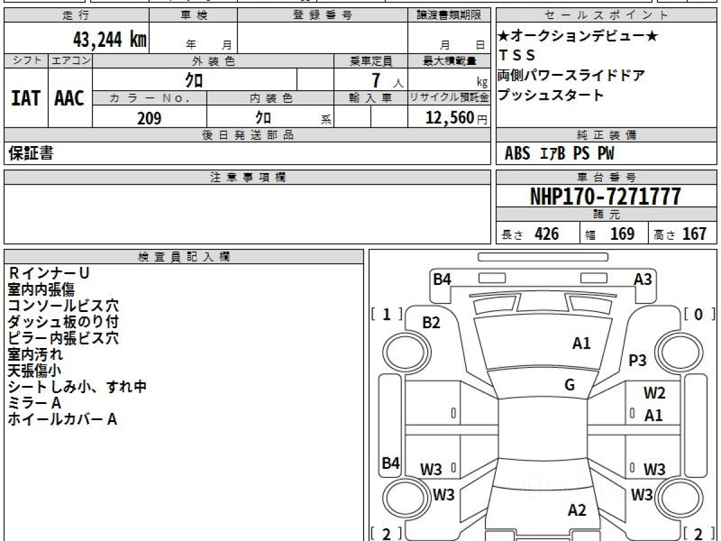Viewport: 721px width, 541px height.
Task: Click chassis number NHP170-7271777
Action: pos(606,197)
